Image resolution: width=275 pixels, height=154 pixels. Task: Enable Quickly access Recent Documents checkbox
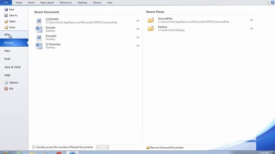point(34,147)
